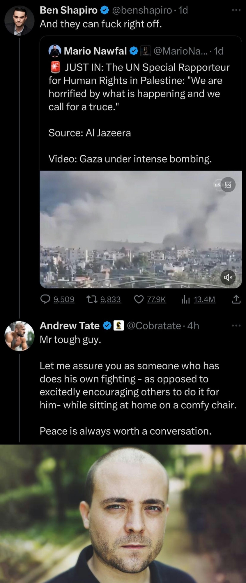
Task: Open Andrew Tate's profile picture
Action: coord(20,336)
